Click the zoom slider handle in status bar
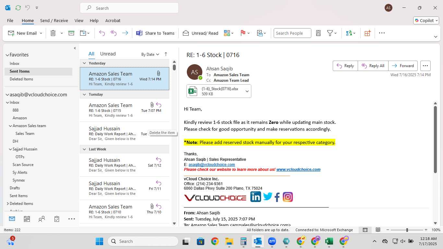The image size is (443, 249). pyautogui.click(x=407, y=230)
